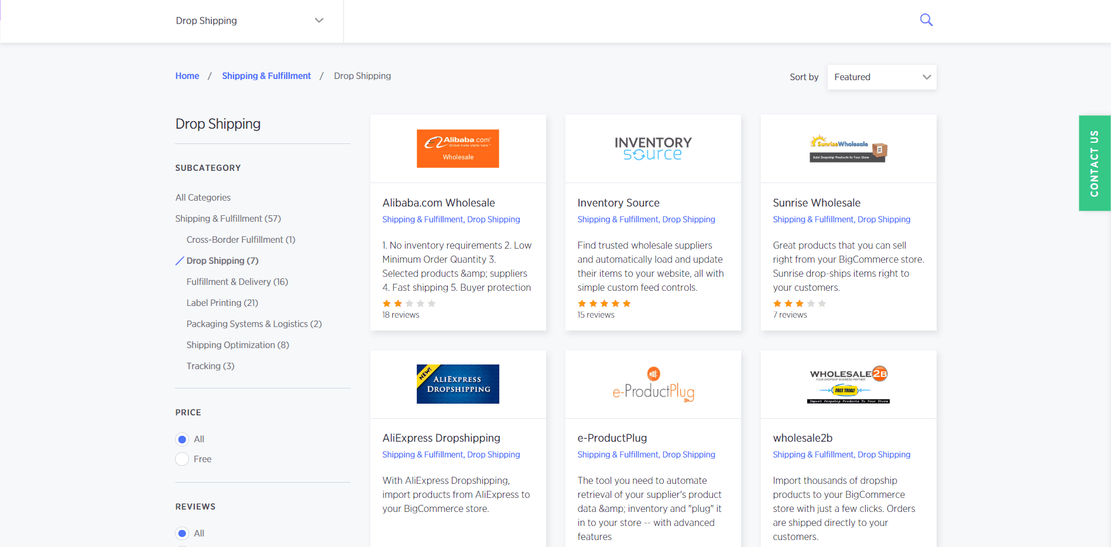The height and width of the screenshot is (547, 1111).
Task: Select the Free price radio button
Action: pyautogui.click(x=182, y=459)
